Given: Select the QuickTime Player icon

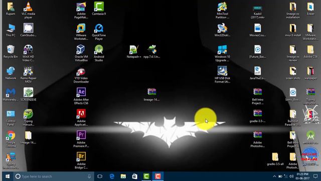Looking at the screenshot, I should tap(99, 32).
